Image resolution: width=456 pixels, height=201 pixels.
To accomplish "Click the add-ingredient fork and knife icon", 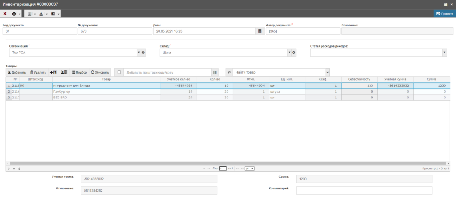I will tap(53, 72).
